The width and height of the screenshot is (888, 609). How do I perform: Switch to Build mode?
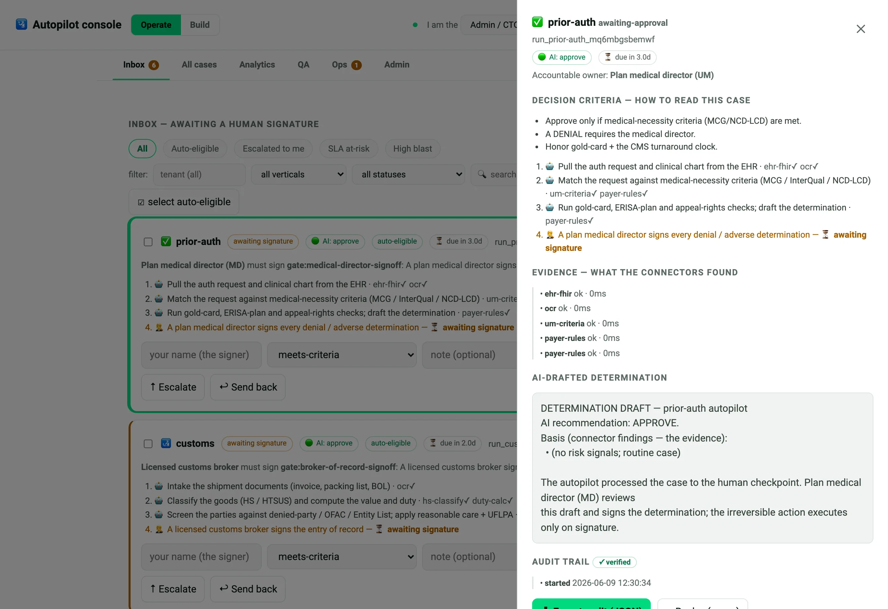click(x=200, y=25)
